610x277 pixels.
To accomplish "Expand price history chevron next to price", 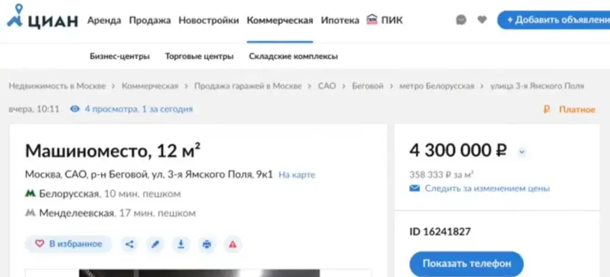I will tap(522, 152).
